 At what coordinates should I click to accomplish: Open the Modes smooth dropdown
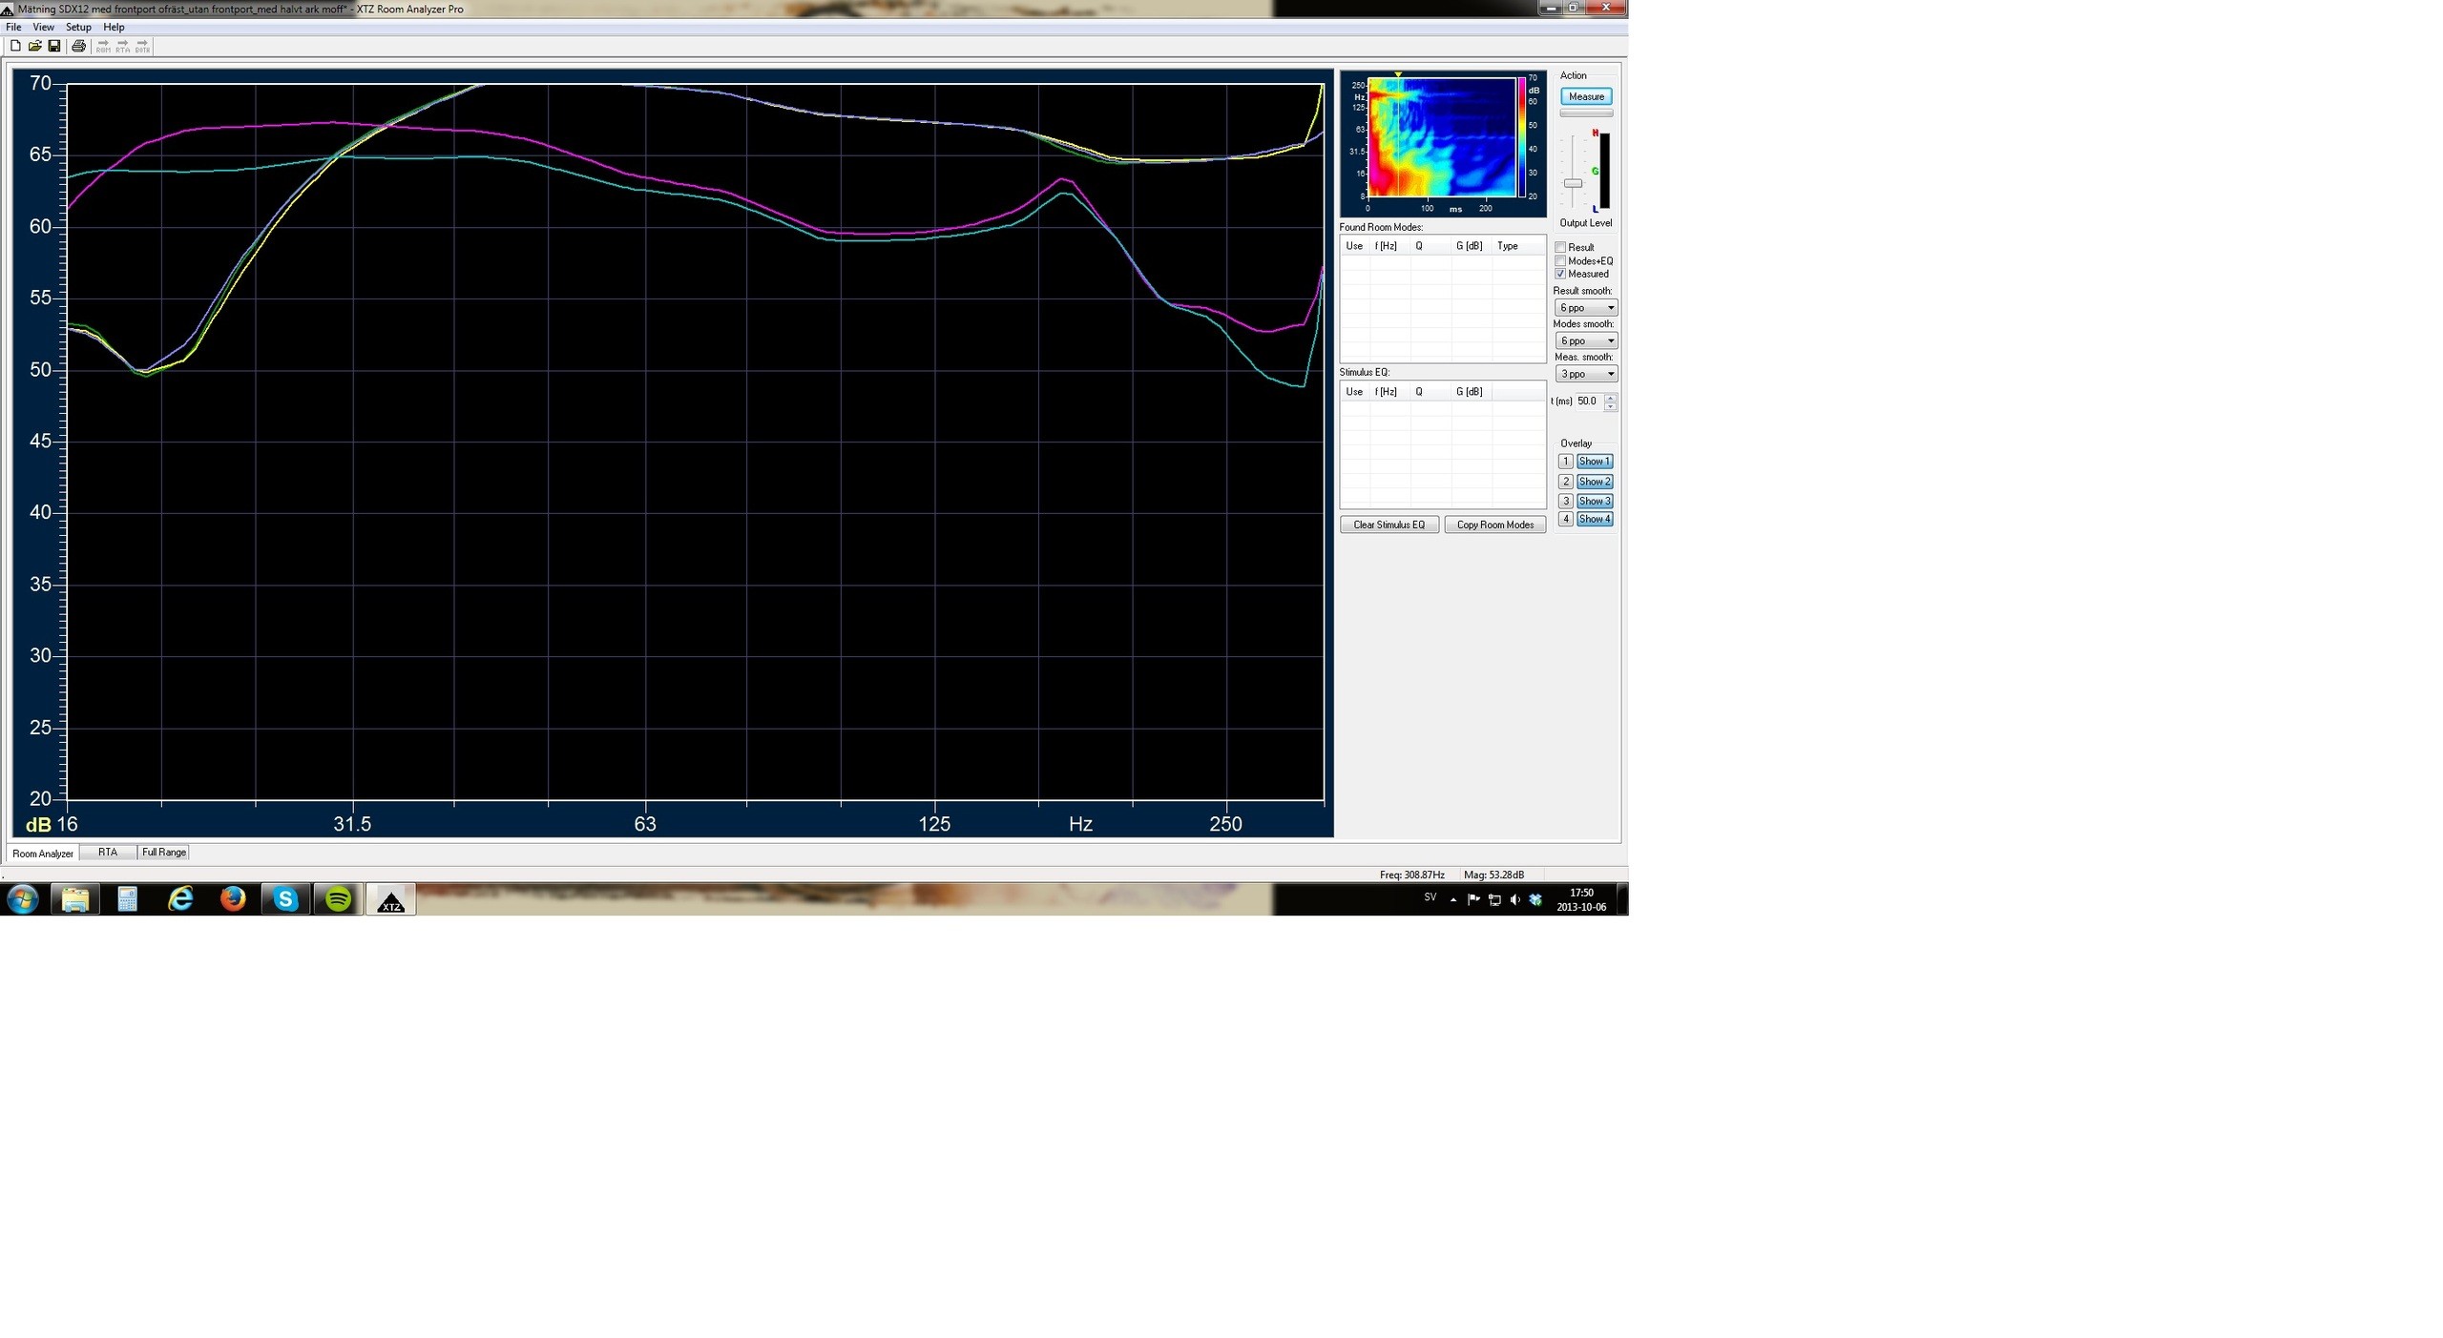[x=1586, y=340]
